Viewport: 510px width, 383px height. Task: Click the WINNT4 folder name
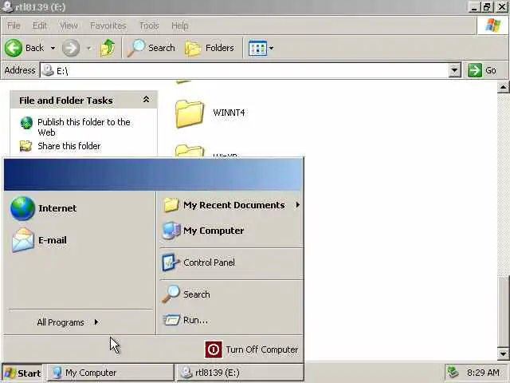click(x=229, y=113)
